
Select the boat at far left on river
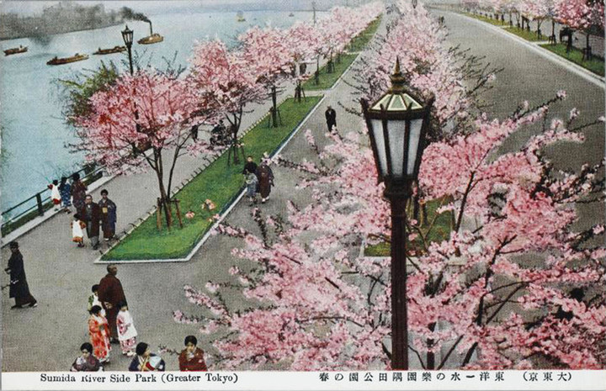click(15, 50)
